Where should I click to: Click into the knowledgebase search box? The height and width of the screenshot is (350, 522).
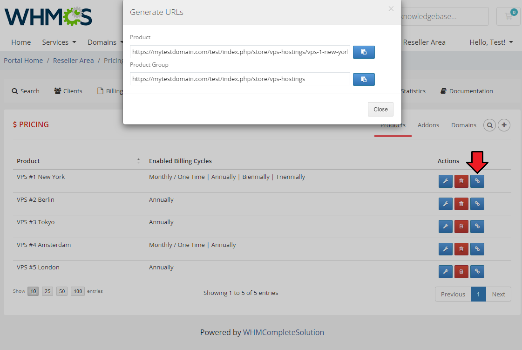445,16
